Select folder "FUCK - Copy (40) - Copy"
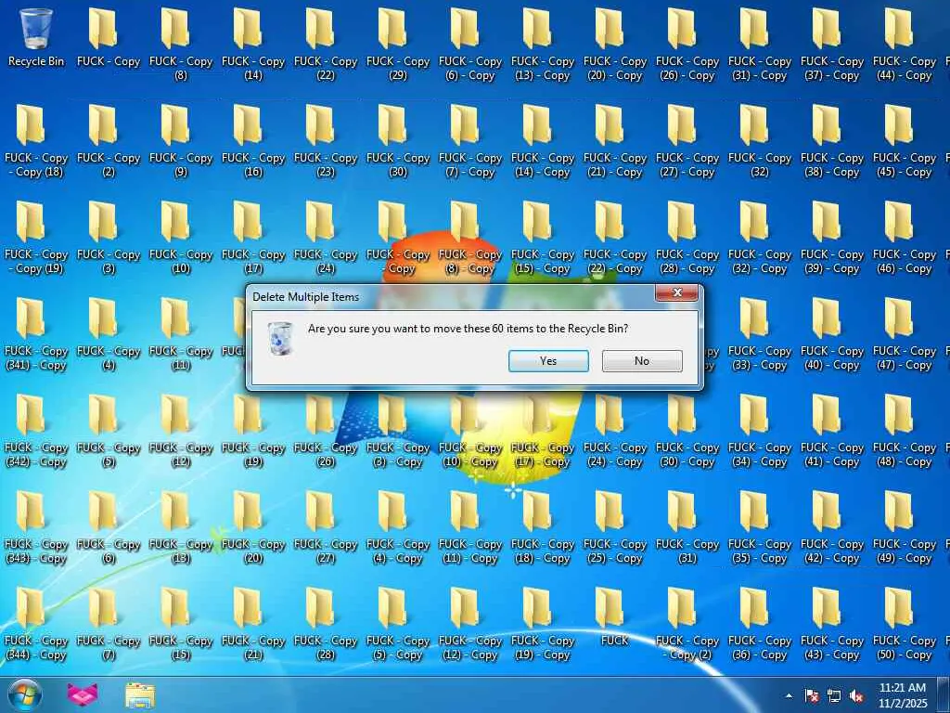 (832, 333)
